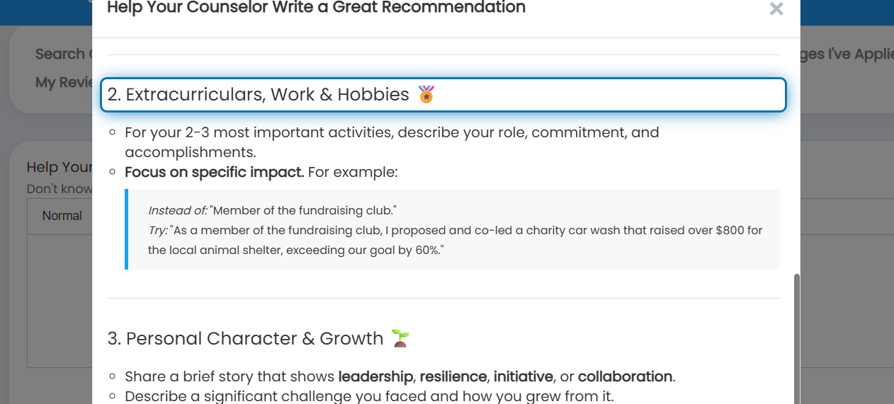Viewport: 894px width, 404px height.
Task: Click the Personal Character & Growth heading
Action: (x=246, y=338)
